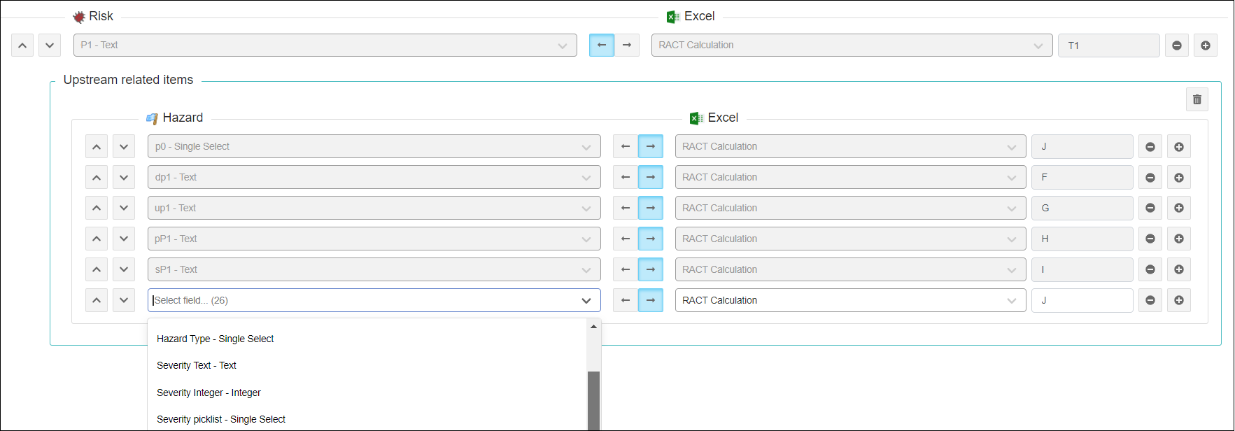Set left arrow direction for P1 - Text row
The height and width of the screenshot is (431, 1235).
click(601, 45)
